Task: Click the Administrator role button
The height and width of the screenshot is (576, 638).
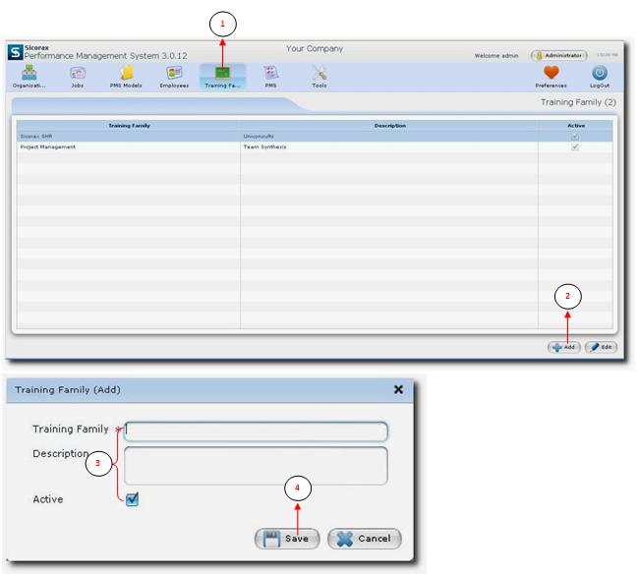Action: (x=559, y=56)
